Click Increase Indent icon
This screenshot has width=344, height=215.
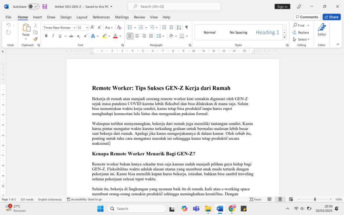tap(171, 28)
